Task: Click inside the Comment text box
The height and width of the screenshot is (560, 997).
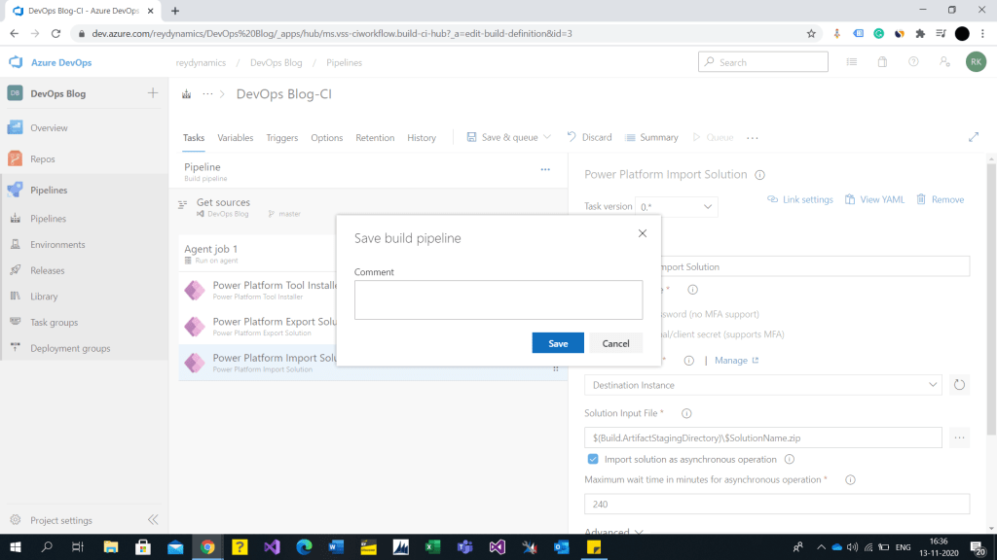Action: (x=498, y=299)
